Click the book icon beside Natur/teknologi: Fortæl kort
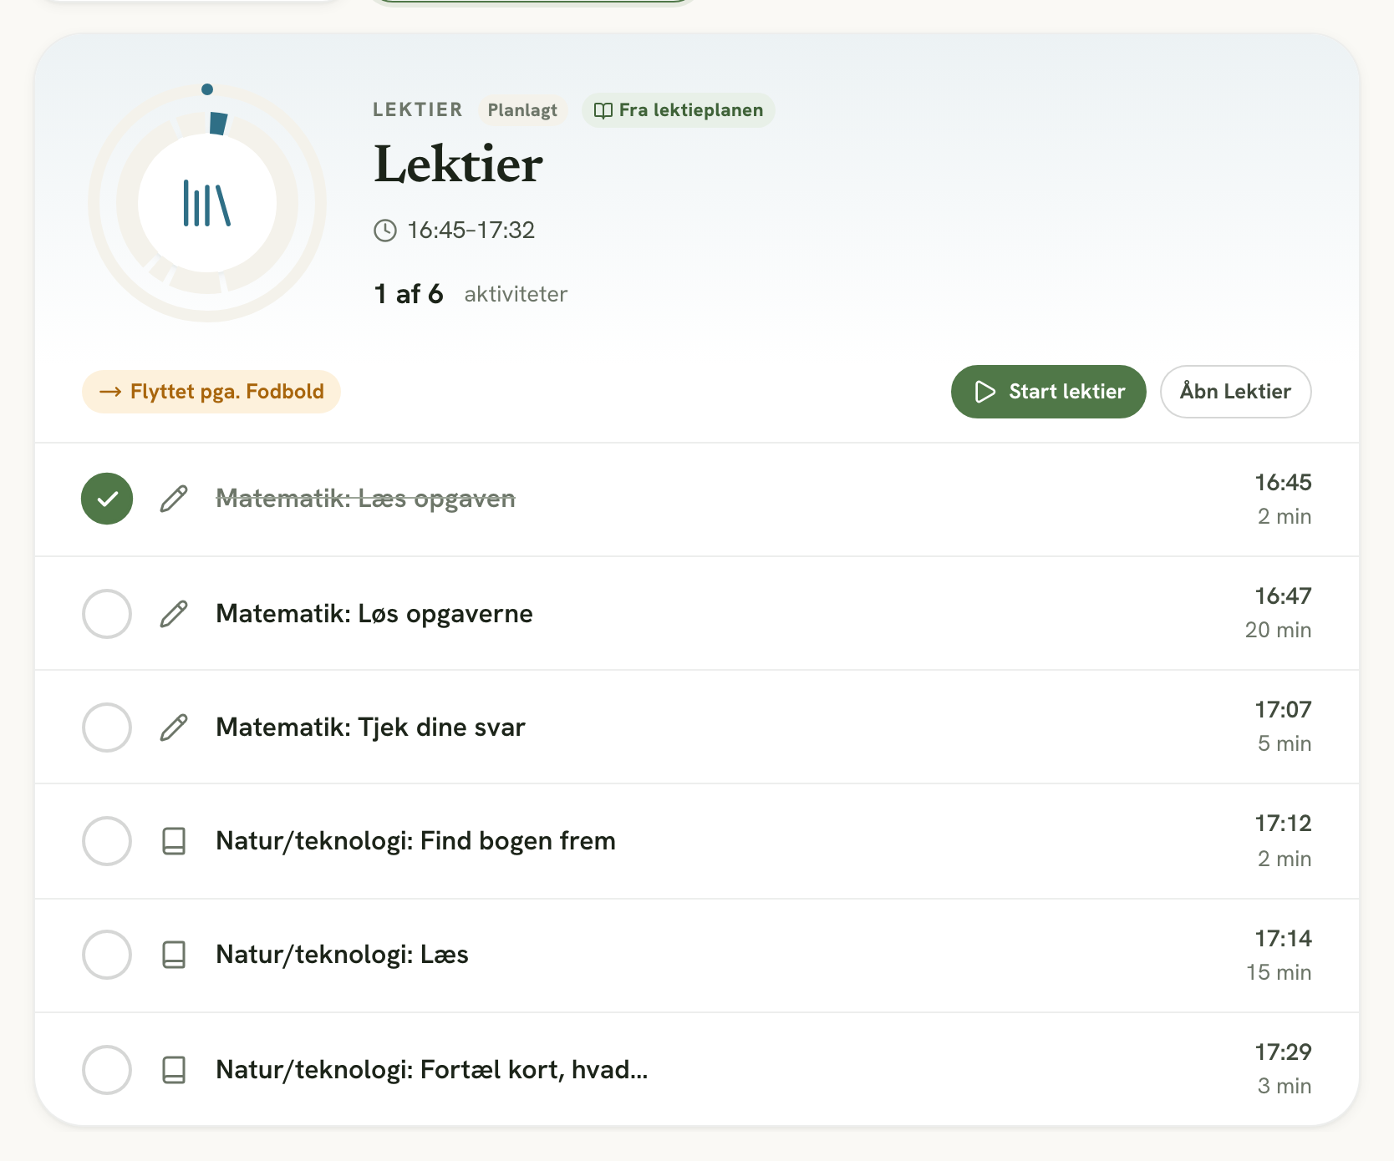The height and width of the screenshot is (1161, 1394). [x=174, y=1070]
